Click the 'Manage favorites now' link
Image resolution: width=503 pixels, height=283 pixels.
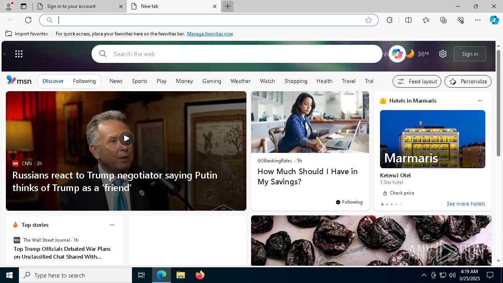click(210, 34)
